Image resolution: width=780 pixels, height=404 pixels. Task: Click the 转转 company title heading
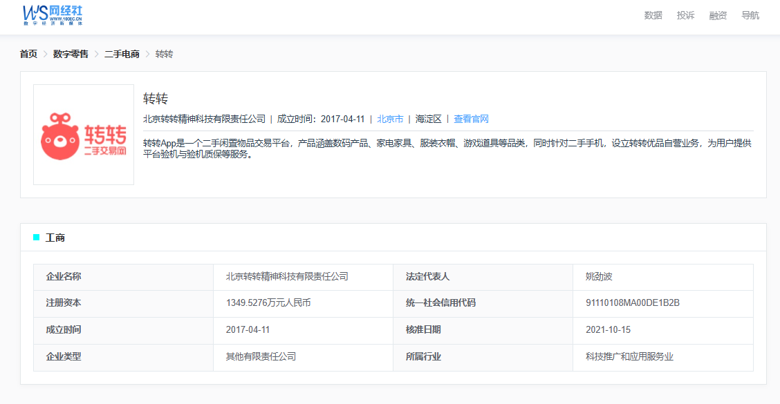pyautogui.click(x=156, y=99)
